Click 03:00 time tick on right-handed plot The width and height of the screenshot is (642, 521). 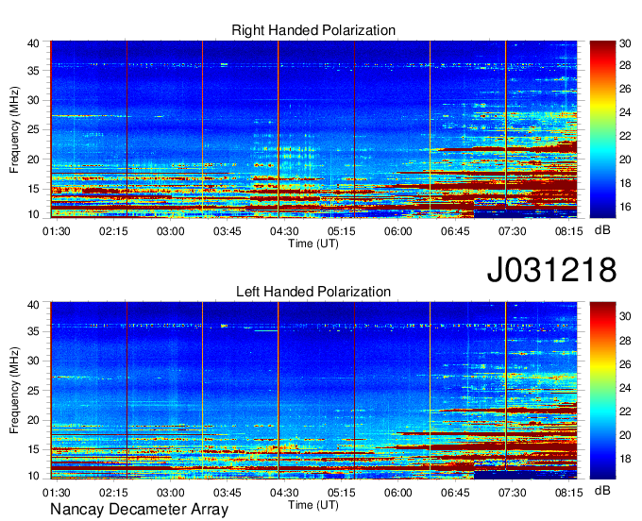[170, 231]
